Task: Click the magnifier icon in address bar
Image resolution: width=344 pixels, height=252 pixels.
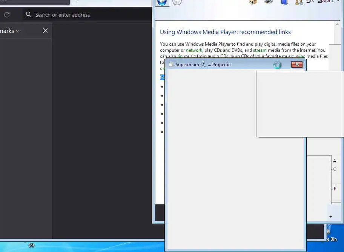Action: [x=29, y=14]
